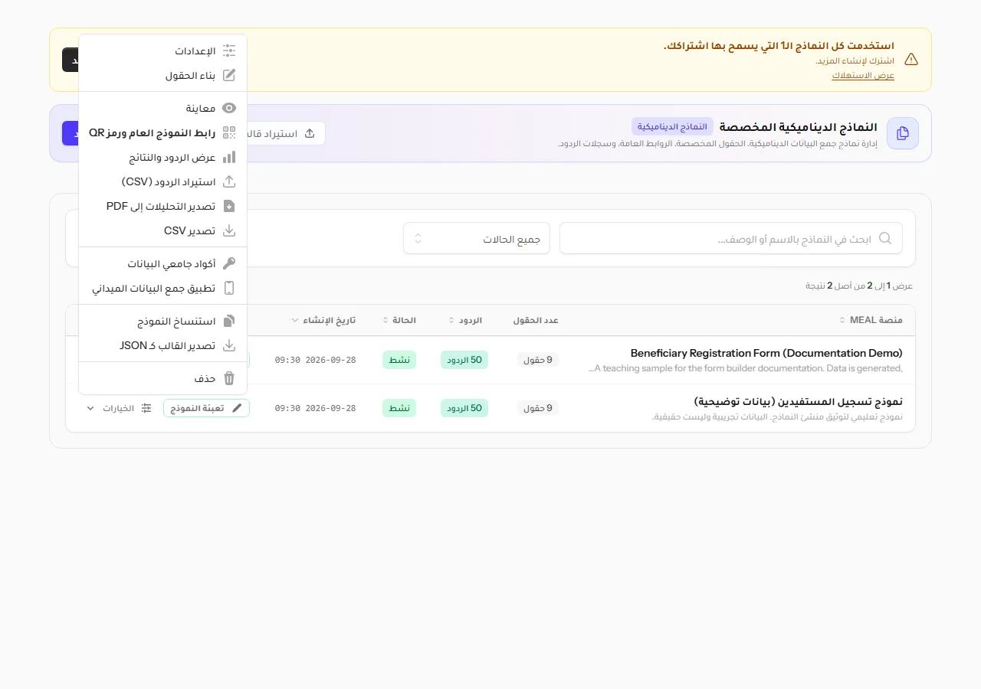Click the pencil icon beside بناء الحقول
981x689 pixels.
click(229, 76)
